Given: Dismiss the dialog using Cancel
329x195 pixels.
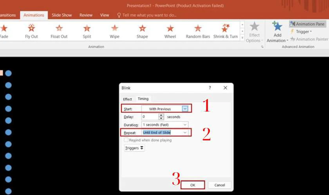Looking at the screenshot, I should coord(219,185).
